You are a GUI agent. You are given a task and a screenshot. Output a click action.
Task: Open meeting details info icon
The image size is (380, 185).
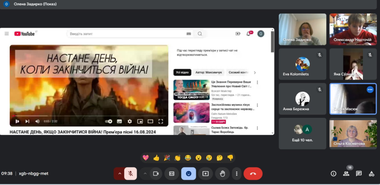(333, 174)
